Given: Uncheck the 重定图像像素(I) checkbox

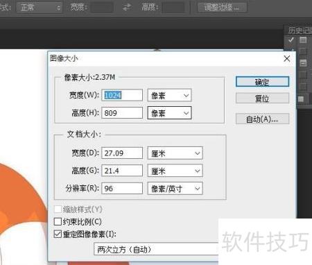Looking at the screenshot, I should click(58, 234).
